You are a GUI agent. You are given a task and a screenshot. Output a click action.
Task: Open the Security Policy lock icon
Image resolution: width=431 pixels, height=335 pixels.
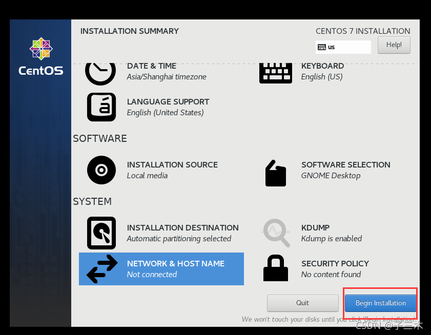tap(276, 268)
